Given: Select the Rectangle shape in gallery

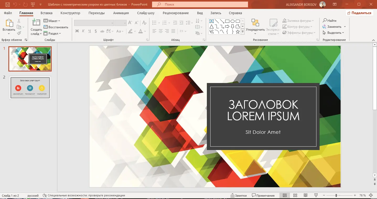Looking at the screenshot, I should tap(227, 21).
